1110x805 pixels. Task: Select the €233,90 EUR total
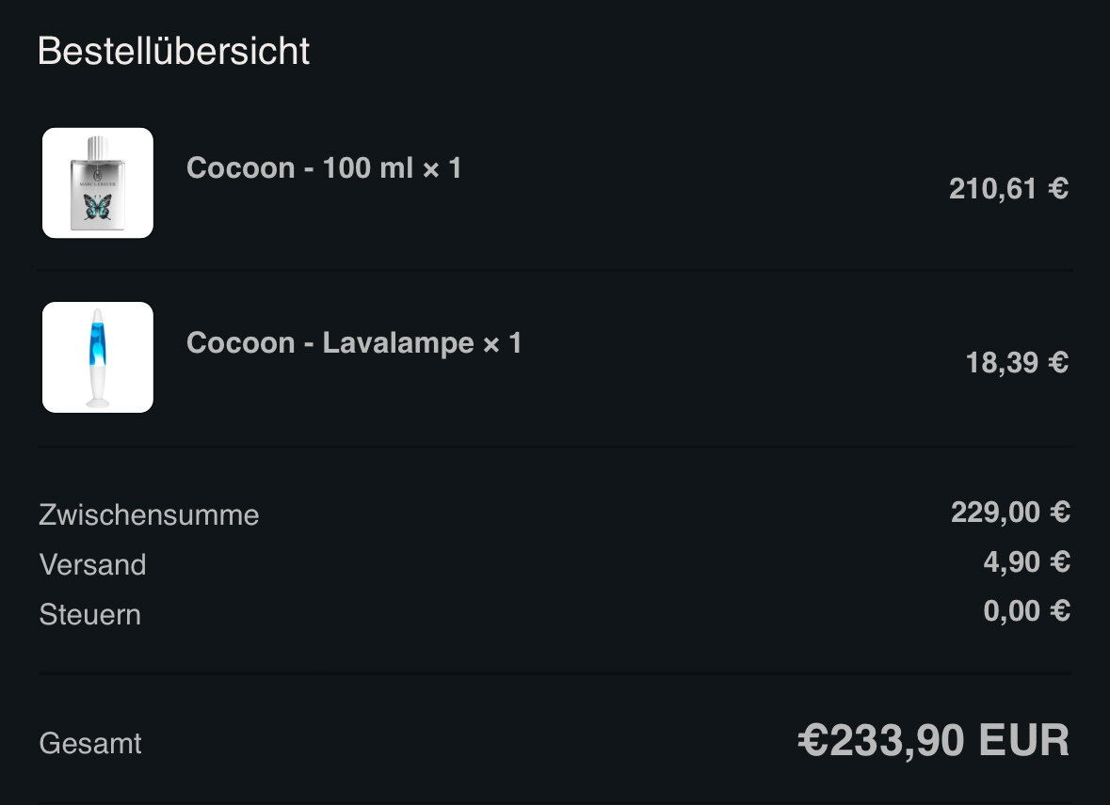[x=933, y=741]
